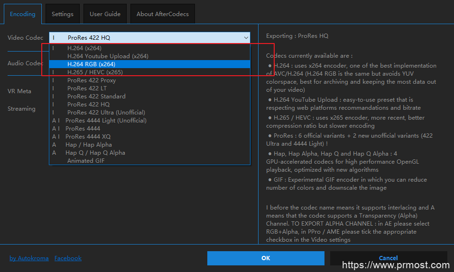Confirm with the OK button
The height and width of the screenshot is (272, 454).
click(x=266, y=258)
